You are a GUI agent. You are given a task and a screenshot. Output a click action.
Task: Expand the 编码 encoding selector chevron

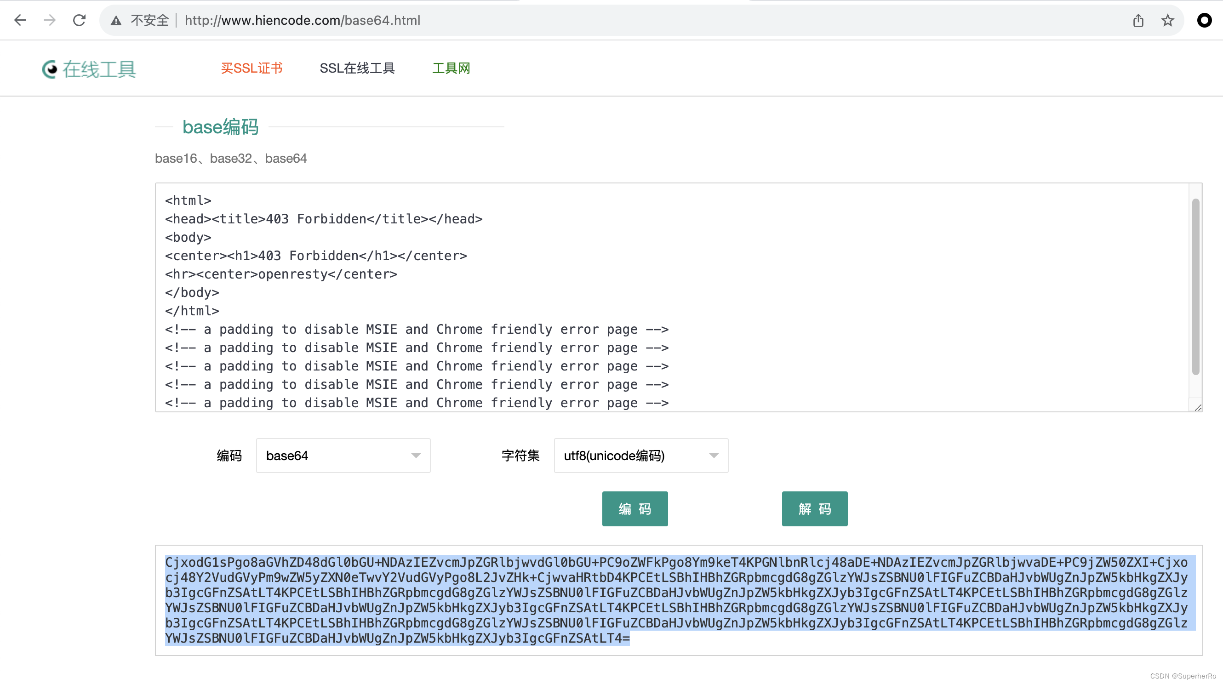click(416, 455)
